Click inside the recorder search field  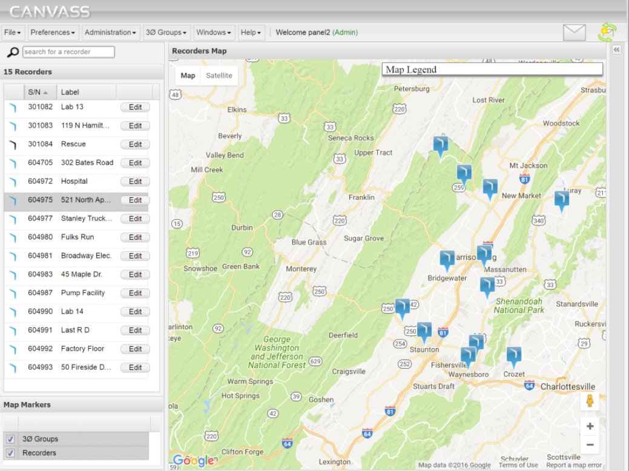click(67, 51)
